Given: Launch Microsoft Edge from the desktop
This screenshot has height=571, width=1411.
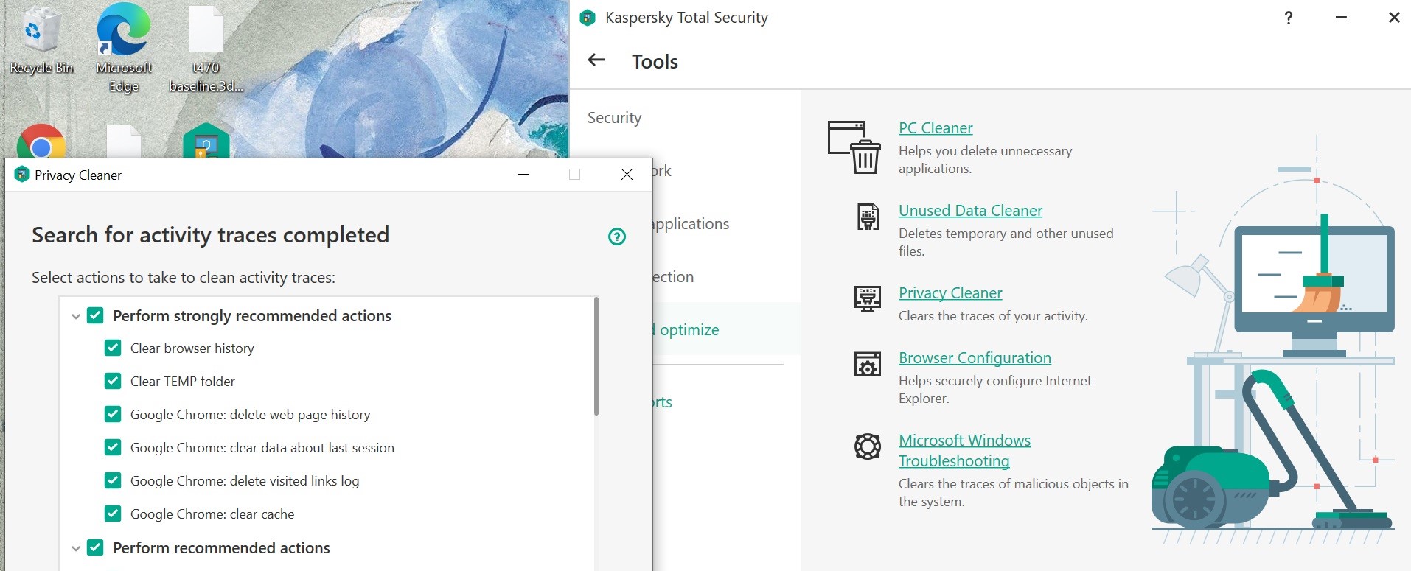Looking at the screenshot, I should pyautogui.click(x=124, y=48).
